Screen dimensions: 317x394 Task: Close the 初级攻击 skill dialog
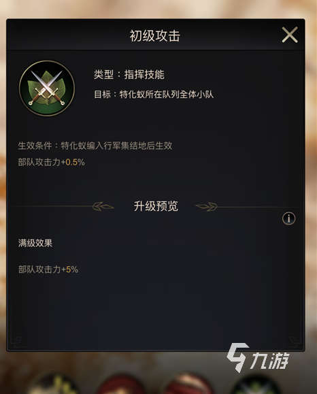click(x=290, y=35)
